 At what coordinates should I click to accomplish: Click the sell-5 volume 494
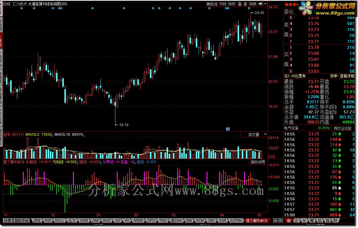coord(351,18)
